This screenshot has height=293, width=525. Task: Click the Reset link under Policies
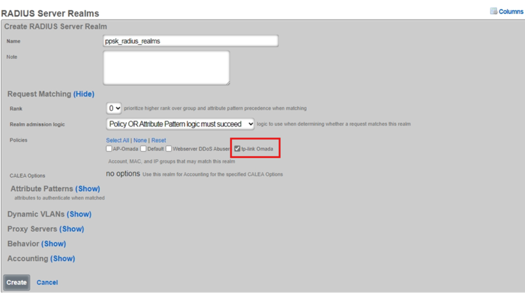coord(159,141)
